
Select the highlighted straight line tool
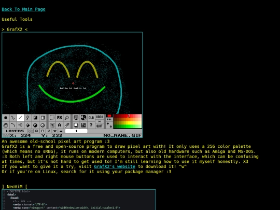[20, 118]
